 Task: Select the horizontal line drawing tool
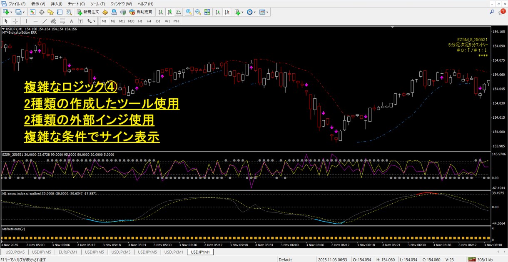click(36, 21)
